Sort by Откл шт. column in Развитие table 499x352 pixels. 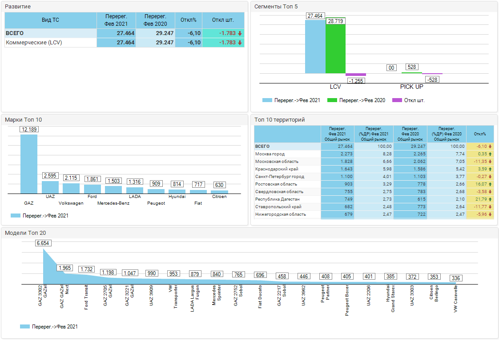(223, 20)
